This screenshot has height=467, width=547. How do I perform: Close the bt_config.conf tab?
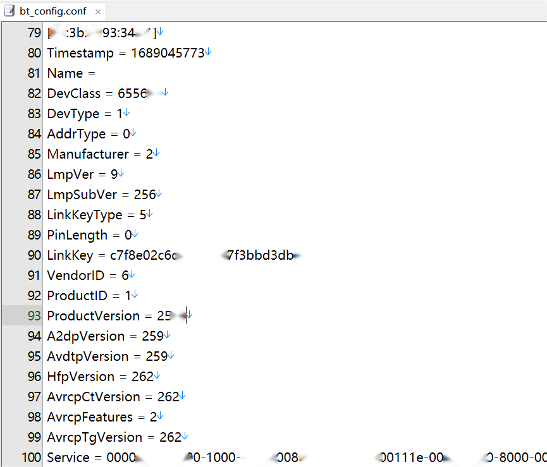click(x=98, y=12)
